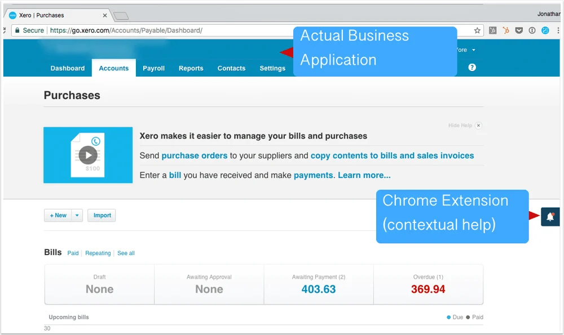Viewport: 564px width, 335px height.
Task: Click the contextual help bell icon
Action: (x=550, y=217)
